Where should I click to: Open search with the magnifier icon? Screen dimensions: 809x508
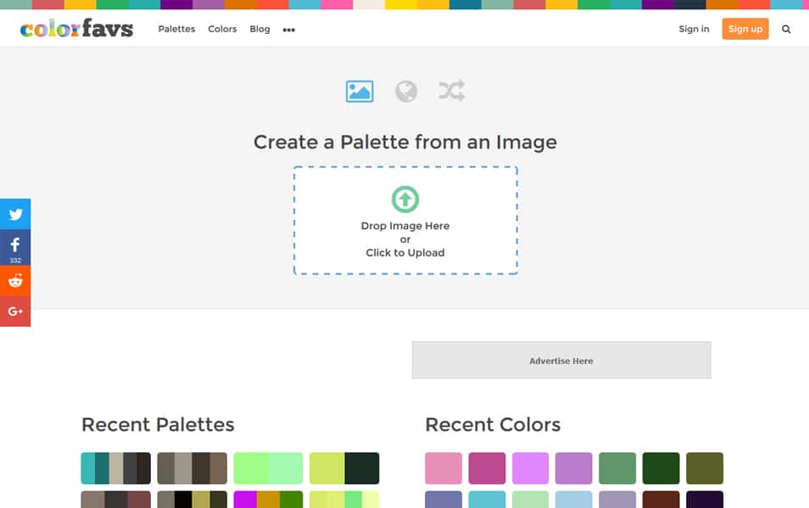pyautogui.click(x=786, y=30)
